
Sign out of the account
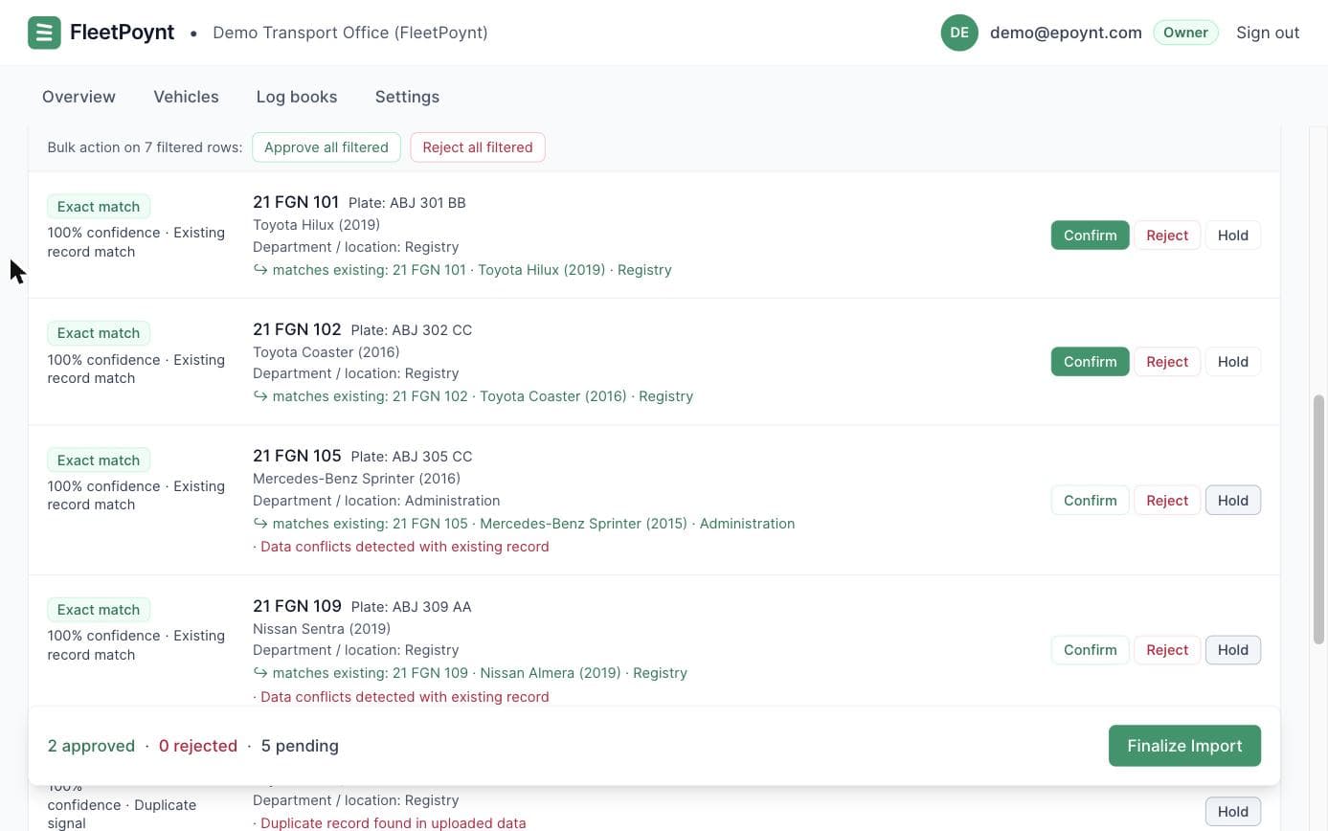click(x=1268, y=33)
